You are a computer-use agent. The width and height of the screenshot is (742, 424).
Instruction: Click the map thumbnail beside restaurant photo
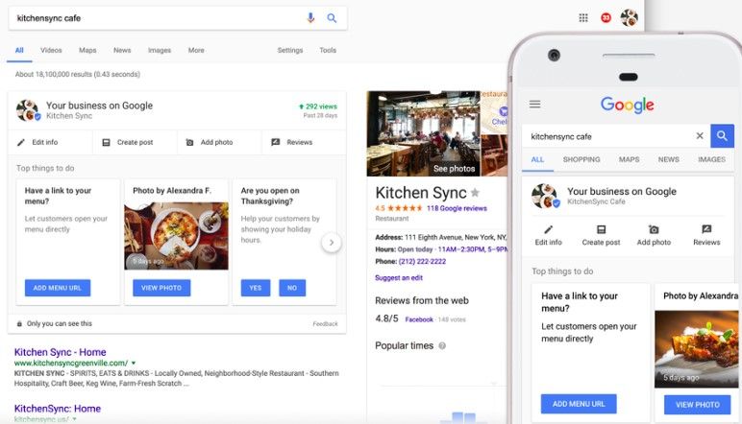(494, 112)
